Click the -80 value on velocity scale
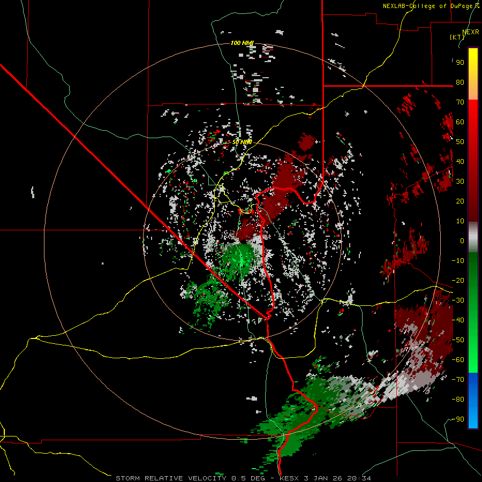 (x=458, y=400)
